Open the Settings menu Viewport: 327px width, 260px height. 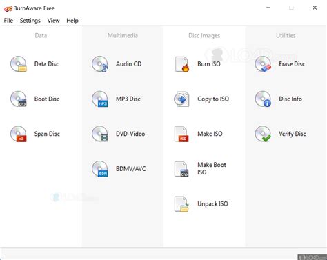[30, 21]
